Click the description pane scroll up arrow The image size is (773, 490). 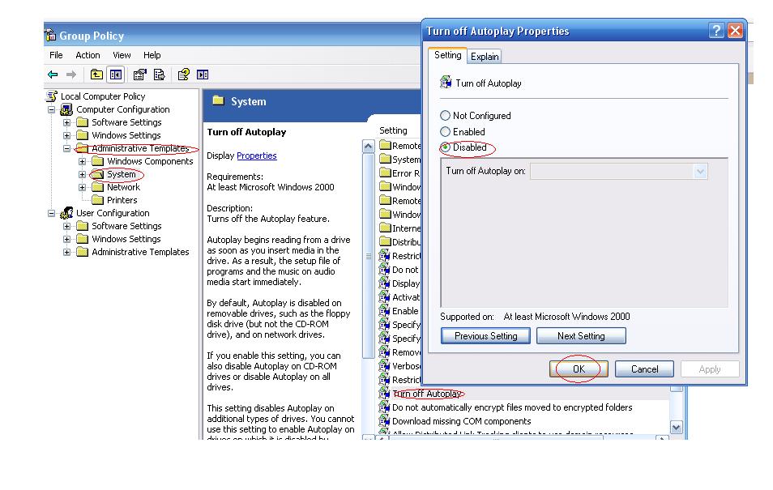pyautogui.click(x=368, y=147)
